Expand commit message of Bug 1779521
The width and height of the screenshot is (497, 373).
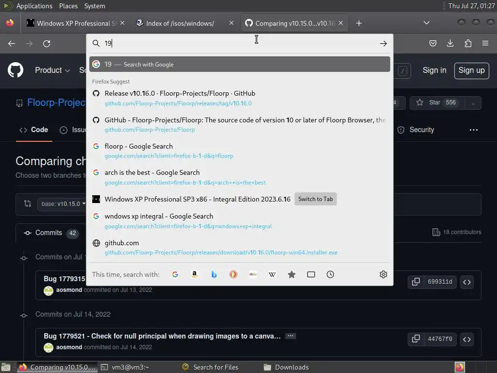pos(290,336)
